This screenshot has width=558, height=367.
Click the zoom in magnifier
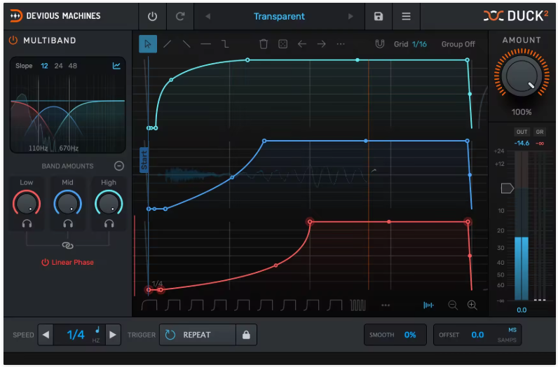(472, 305)
